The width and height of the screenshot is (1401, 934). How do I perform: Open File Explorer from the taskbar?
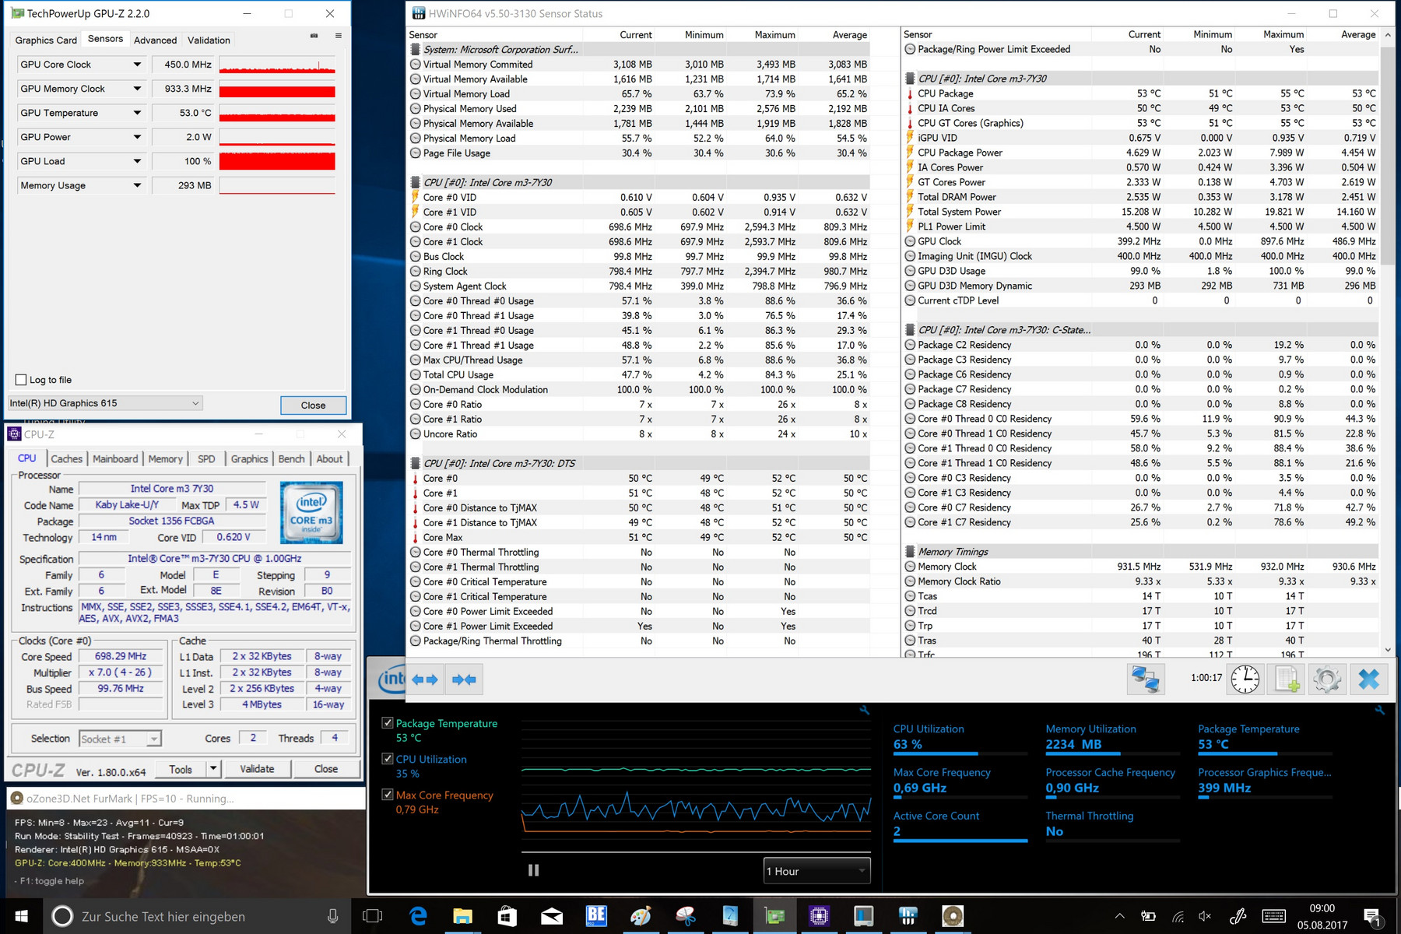tap(462, 916)
